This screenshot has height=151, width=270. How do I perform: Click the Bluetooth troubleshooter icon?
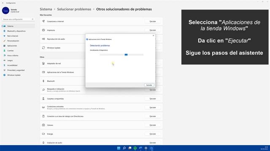43,81
